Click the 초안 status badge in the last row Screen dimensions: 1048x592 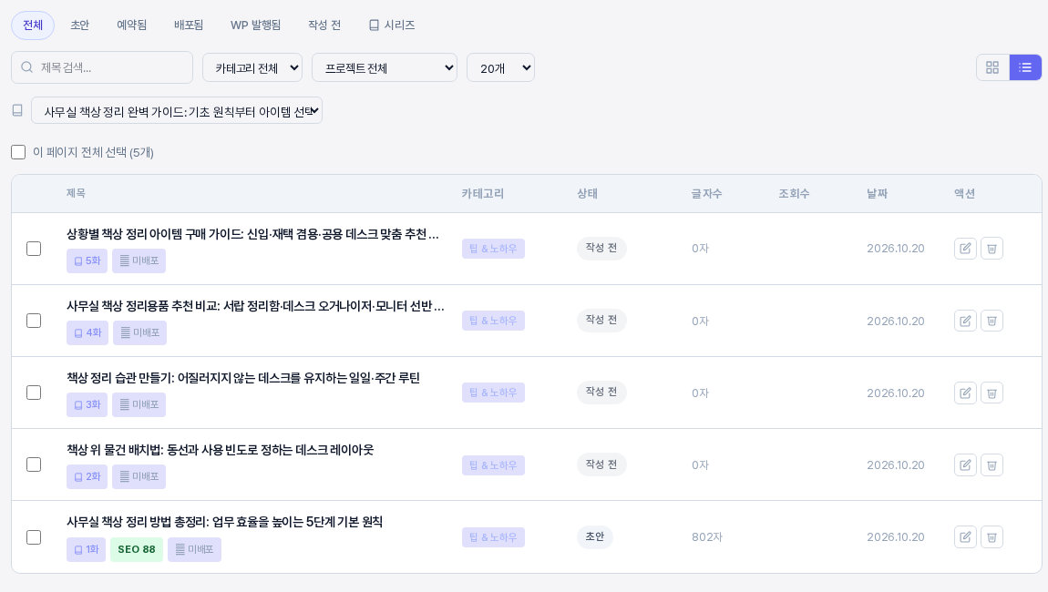coord(595,536)
